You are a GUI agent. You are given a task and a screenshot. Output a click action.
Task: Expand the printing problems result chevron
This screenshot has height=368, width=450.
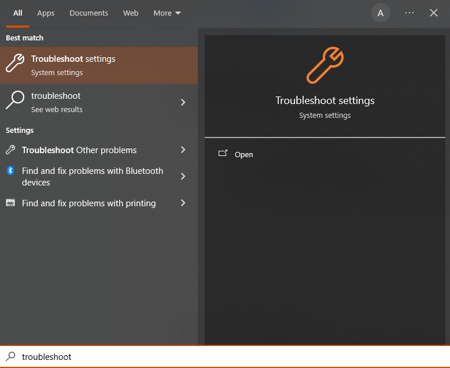click(x=183, y=203)
